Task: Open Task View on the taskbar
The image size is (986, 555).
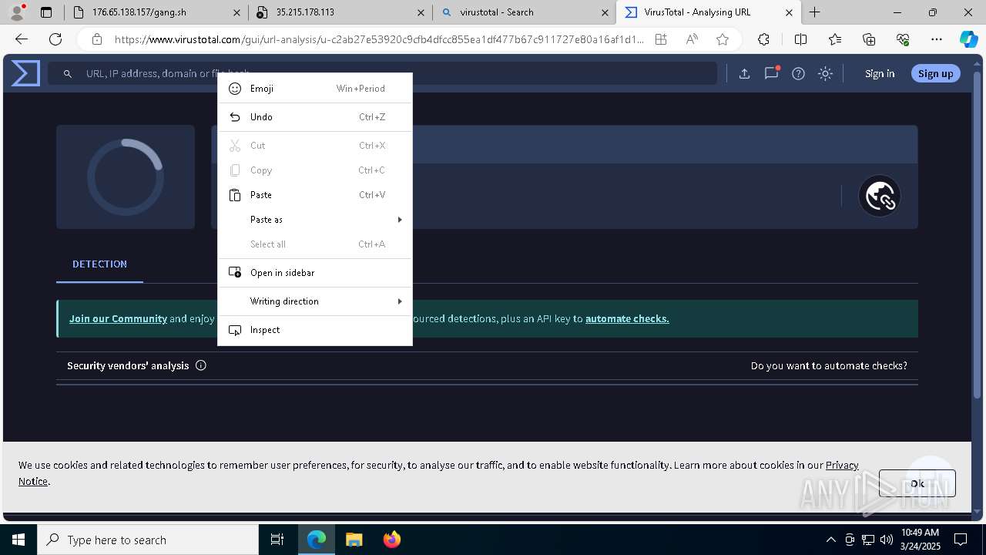Action: (277, 540)
